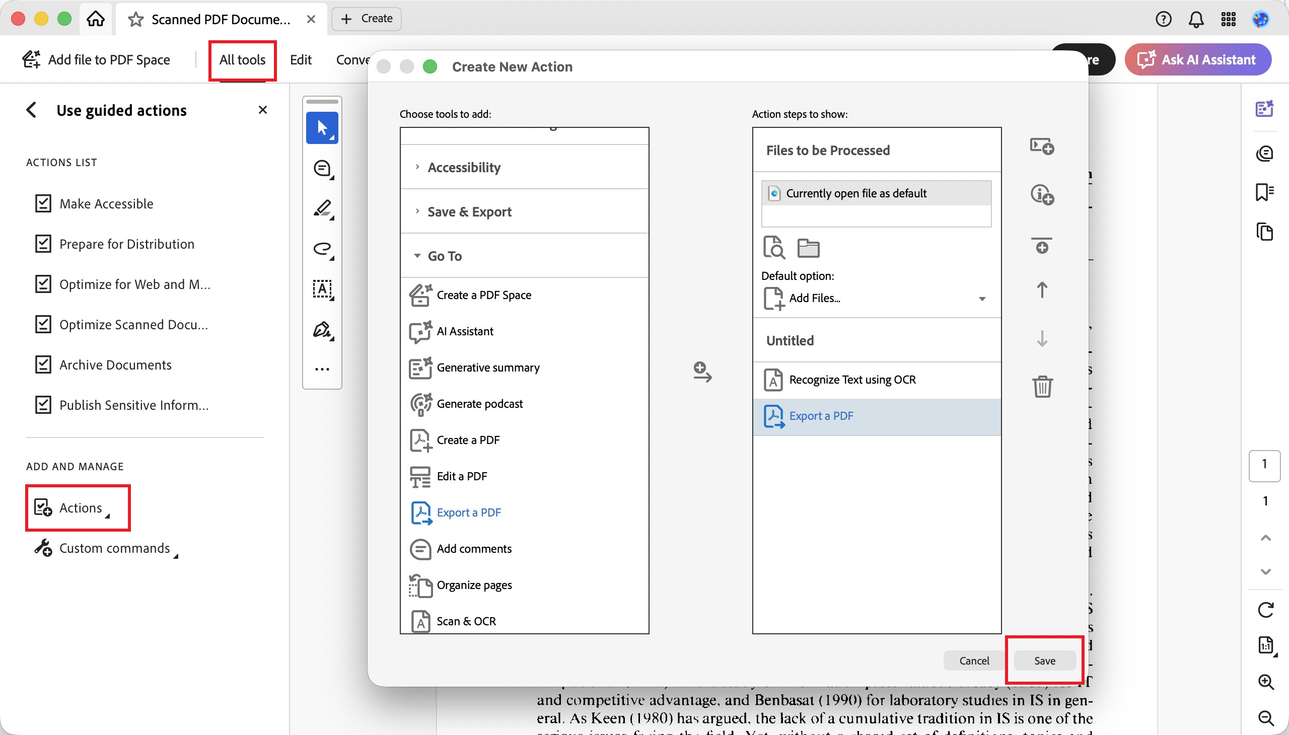Click the Home icon in the tab bar
The image size is (1289, 735).
click(x=96, y=19)
